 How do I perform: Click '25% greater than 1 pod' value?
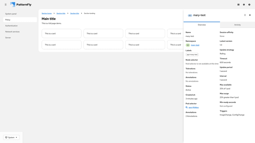229,97
